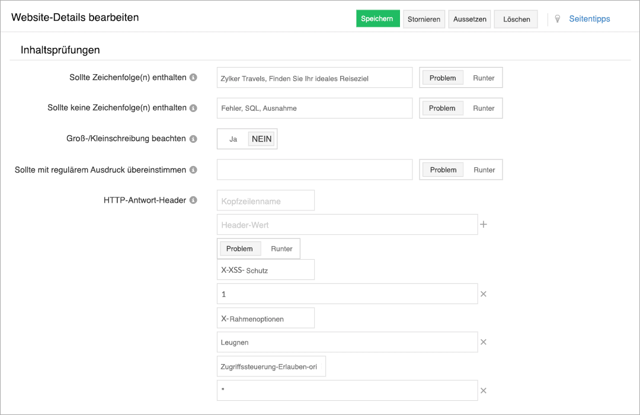Set case sensitivity toggle to "Ja"
The height and width of the screenshot is (415, 640).
coord(232,138)
